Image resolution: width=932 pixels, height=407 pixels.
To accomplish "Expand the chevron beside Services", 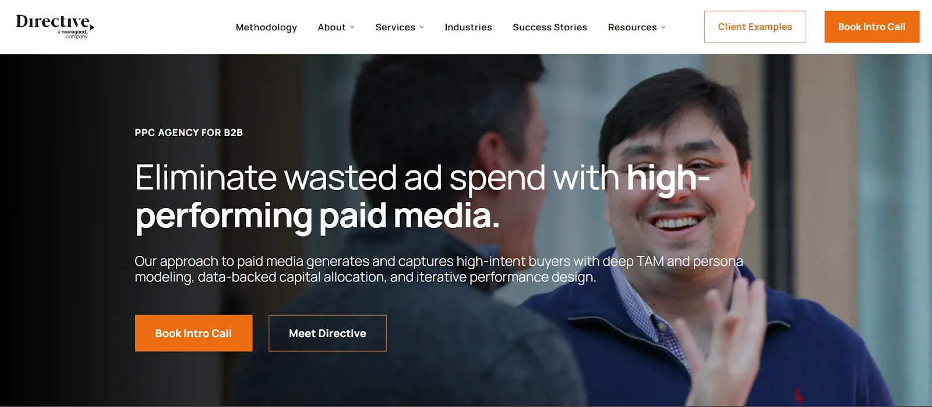I will point(422,27).
